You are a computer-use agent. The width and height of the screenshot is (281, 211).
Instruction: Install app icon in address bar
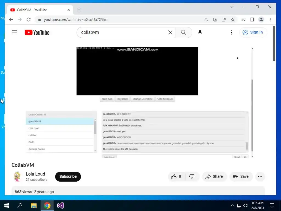[215, 20]
